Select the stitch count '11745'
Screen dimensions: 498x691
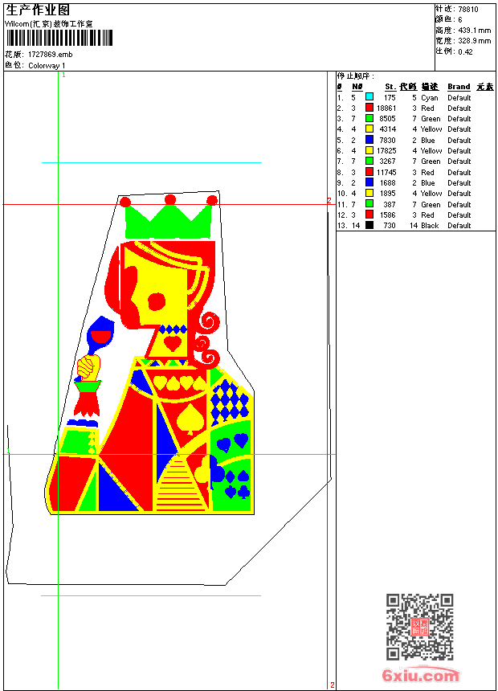[x=386, y=173]
